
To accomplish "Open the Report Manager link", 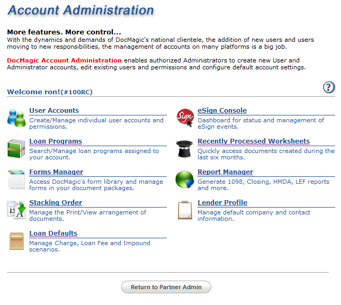I will [225, 172].
